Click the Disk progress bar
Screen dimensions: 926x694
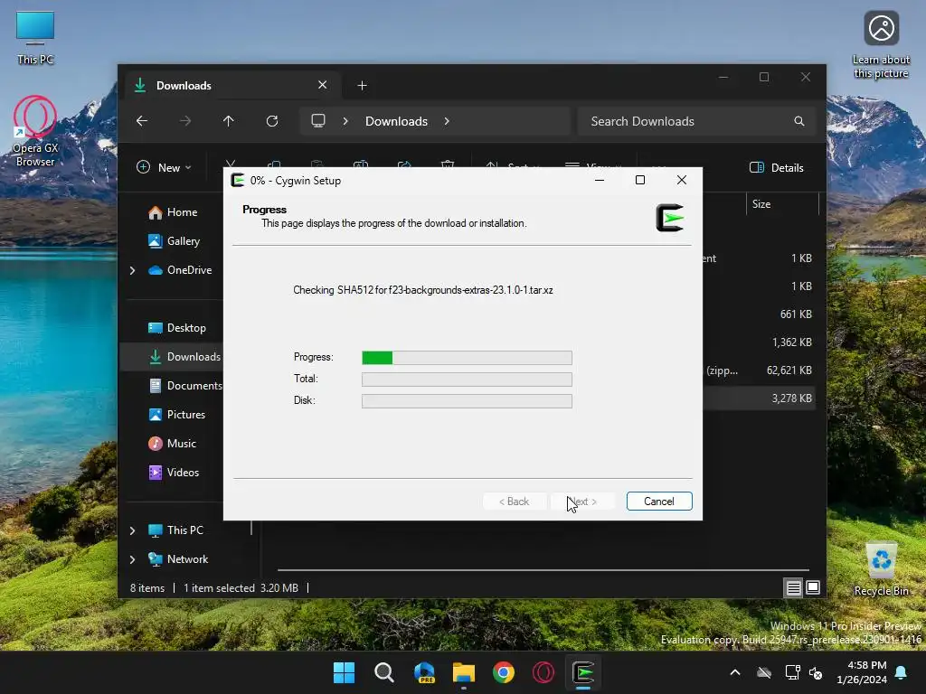tap(467, 400)
